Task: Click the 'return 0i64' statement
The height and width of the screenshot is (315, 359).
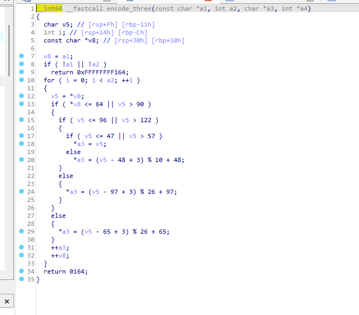Action: click(x=65, y=271)
